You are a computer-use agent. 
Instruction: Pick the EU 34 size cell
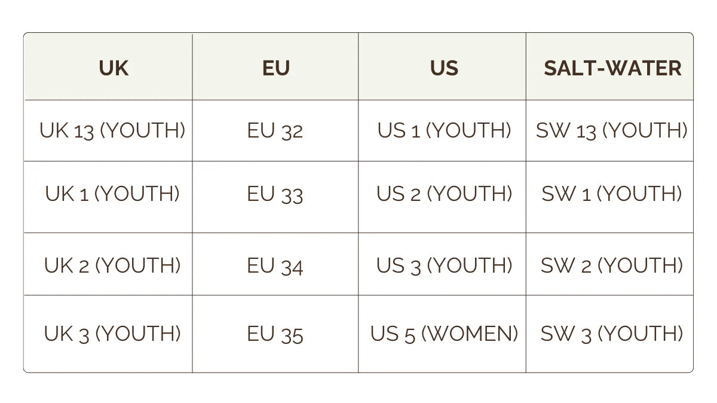click(x=275, y=265)
